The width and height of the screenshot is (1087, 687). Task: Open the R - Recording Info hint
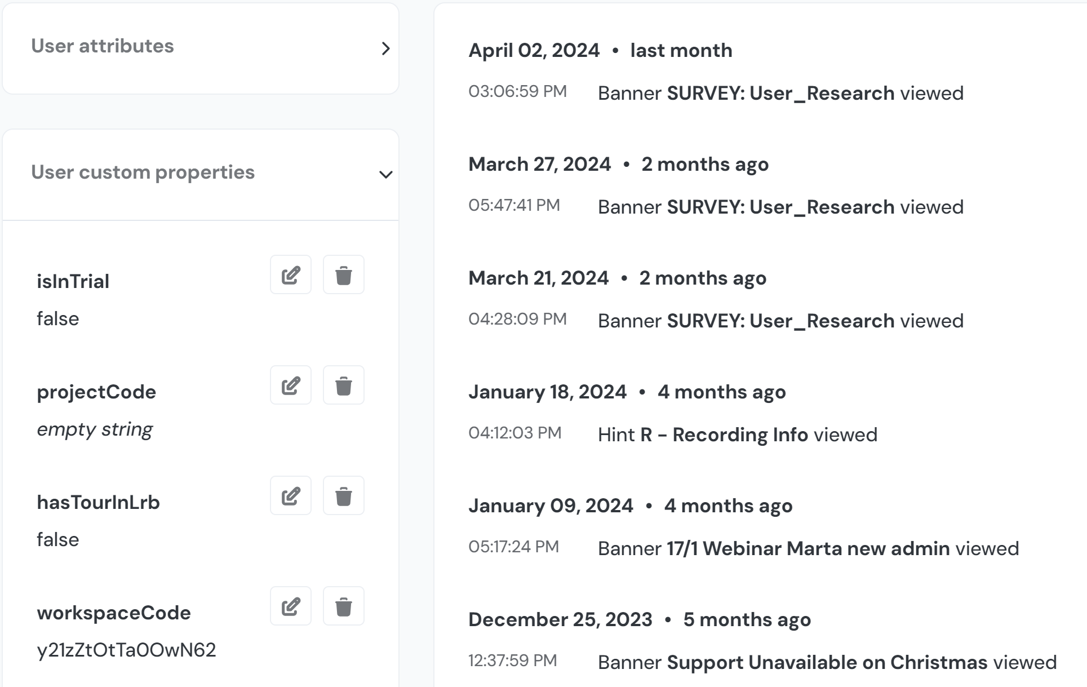point(724,435)
